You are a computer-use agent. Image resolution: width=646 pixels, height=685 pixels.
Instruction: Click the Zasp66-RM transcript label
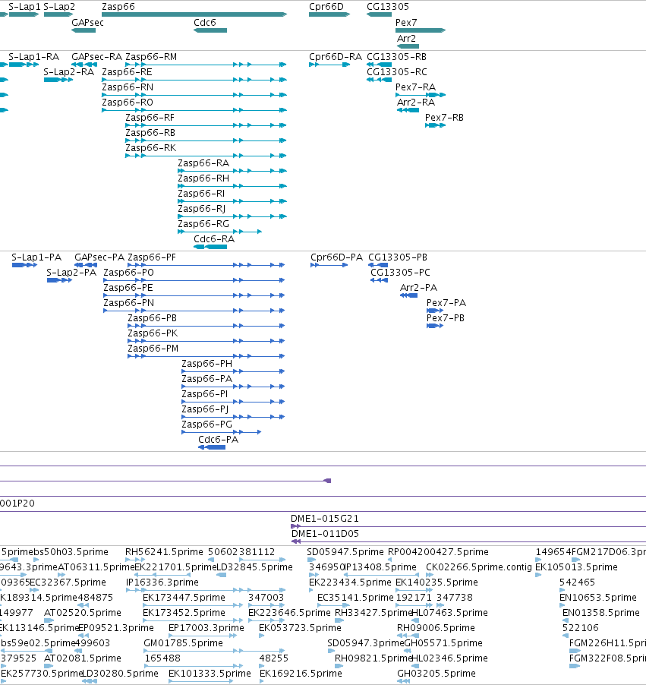click(x=151, y=57)
